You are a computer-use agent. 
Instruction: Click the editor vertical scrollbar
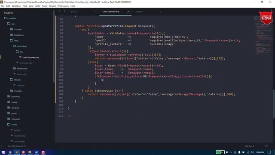point(274,104)
